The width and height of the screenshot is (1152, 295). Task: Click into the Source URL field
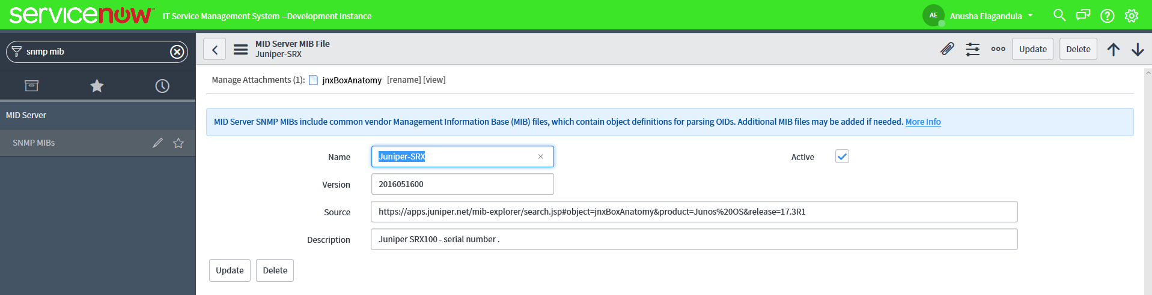[x=694, y=212]
